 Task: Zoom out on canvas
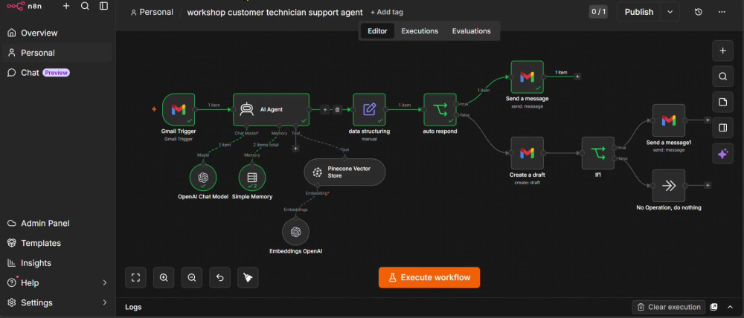click(x=192, y=278)
